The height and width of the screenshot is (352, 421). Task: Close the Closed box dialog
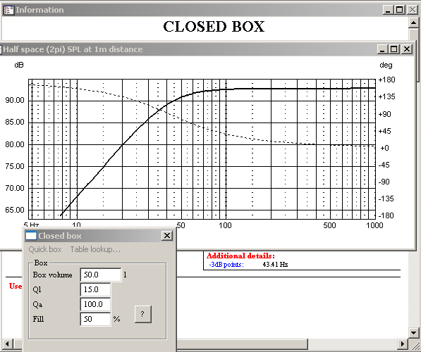tap(167, 236)
